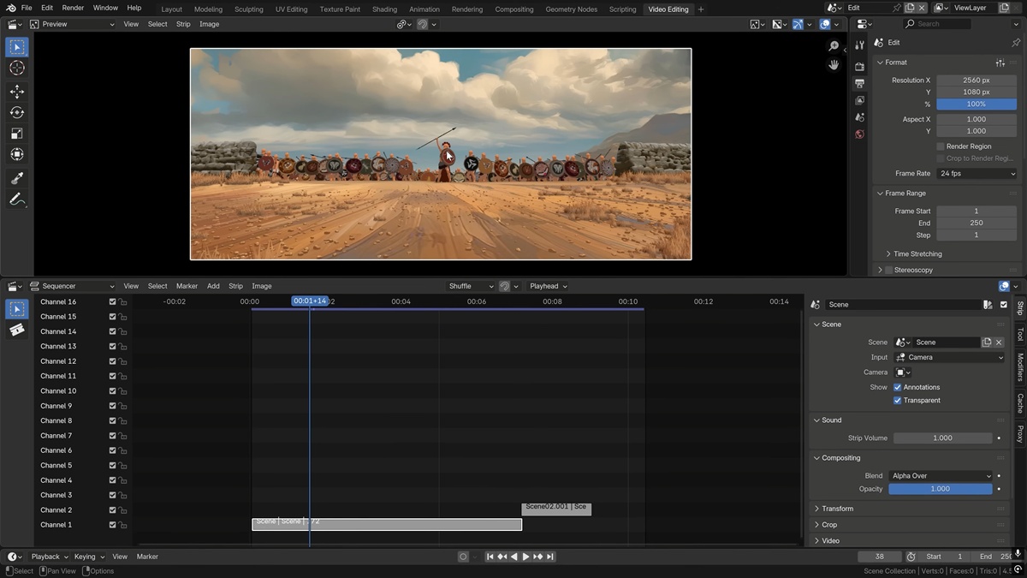Select the Scene02.001 strip on Channel 2
Screen dimensions: 1027x578
coord(556,508)
